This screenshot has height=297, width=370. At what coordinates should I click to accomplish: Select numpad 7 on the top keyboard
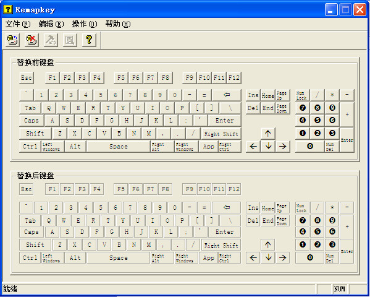302,108
